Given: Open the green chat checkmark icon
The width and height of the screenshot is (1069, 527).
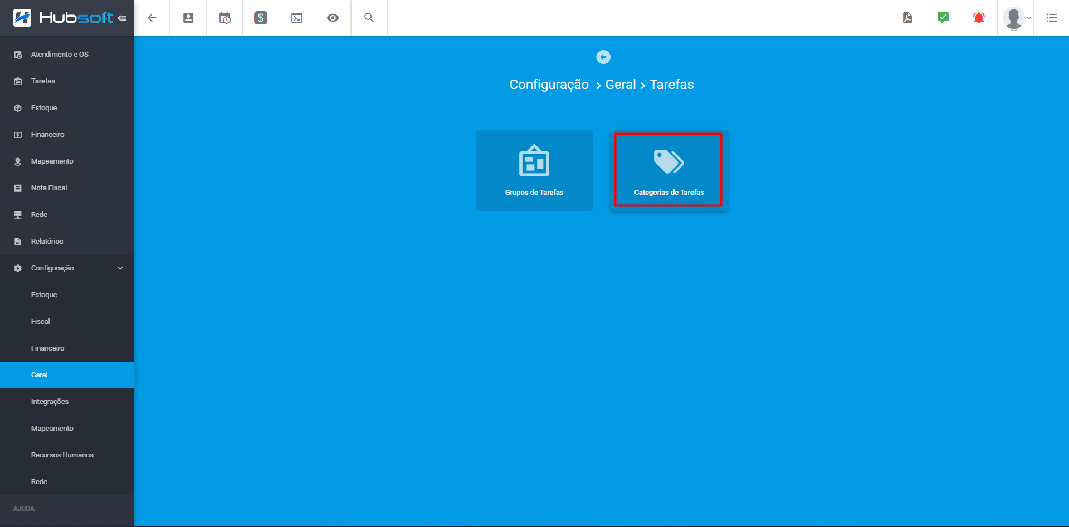Looking at the screenshot, I should tap(943, 18).
